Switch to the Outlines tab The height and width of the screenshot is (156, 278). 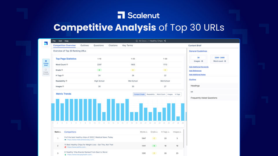point(85,45)
